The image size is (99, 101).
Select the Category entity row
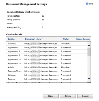tap(47, 75)
